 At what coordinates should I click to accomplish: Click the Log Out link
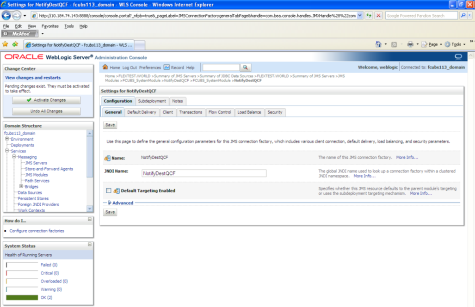click(130, 68)
